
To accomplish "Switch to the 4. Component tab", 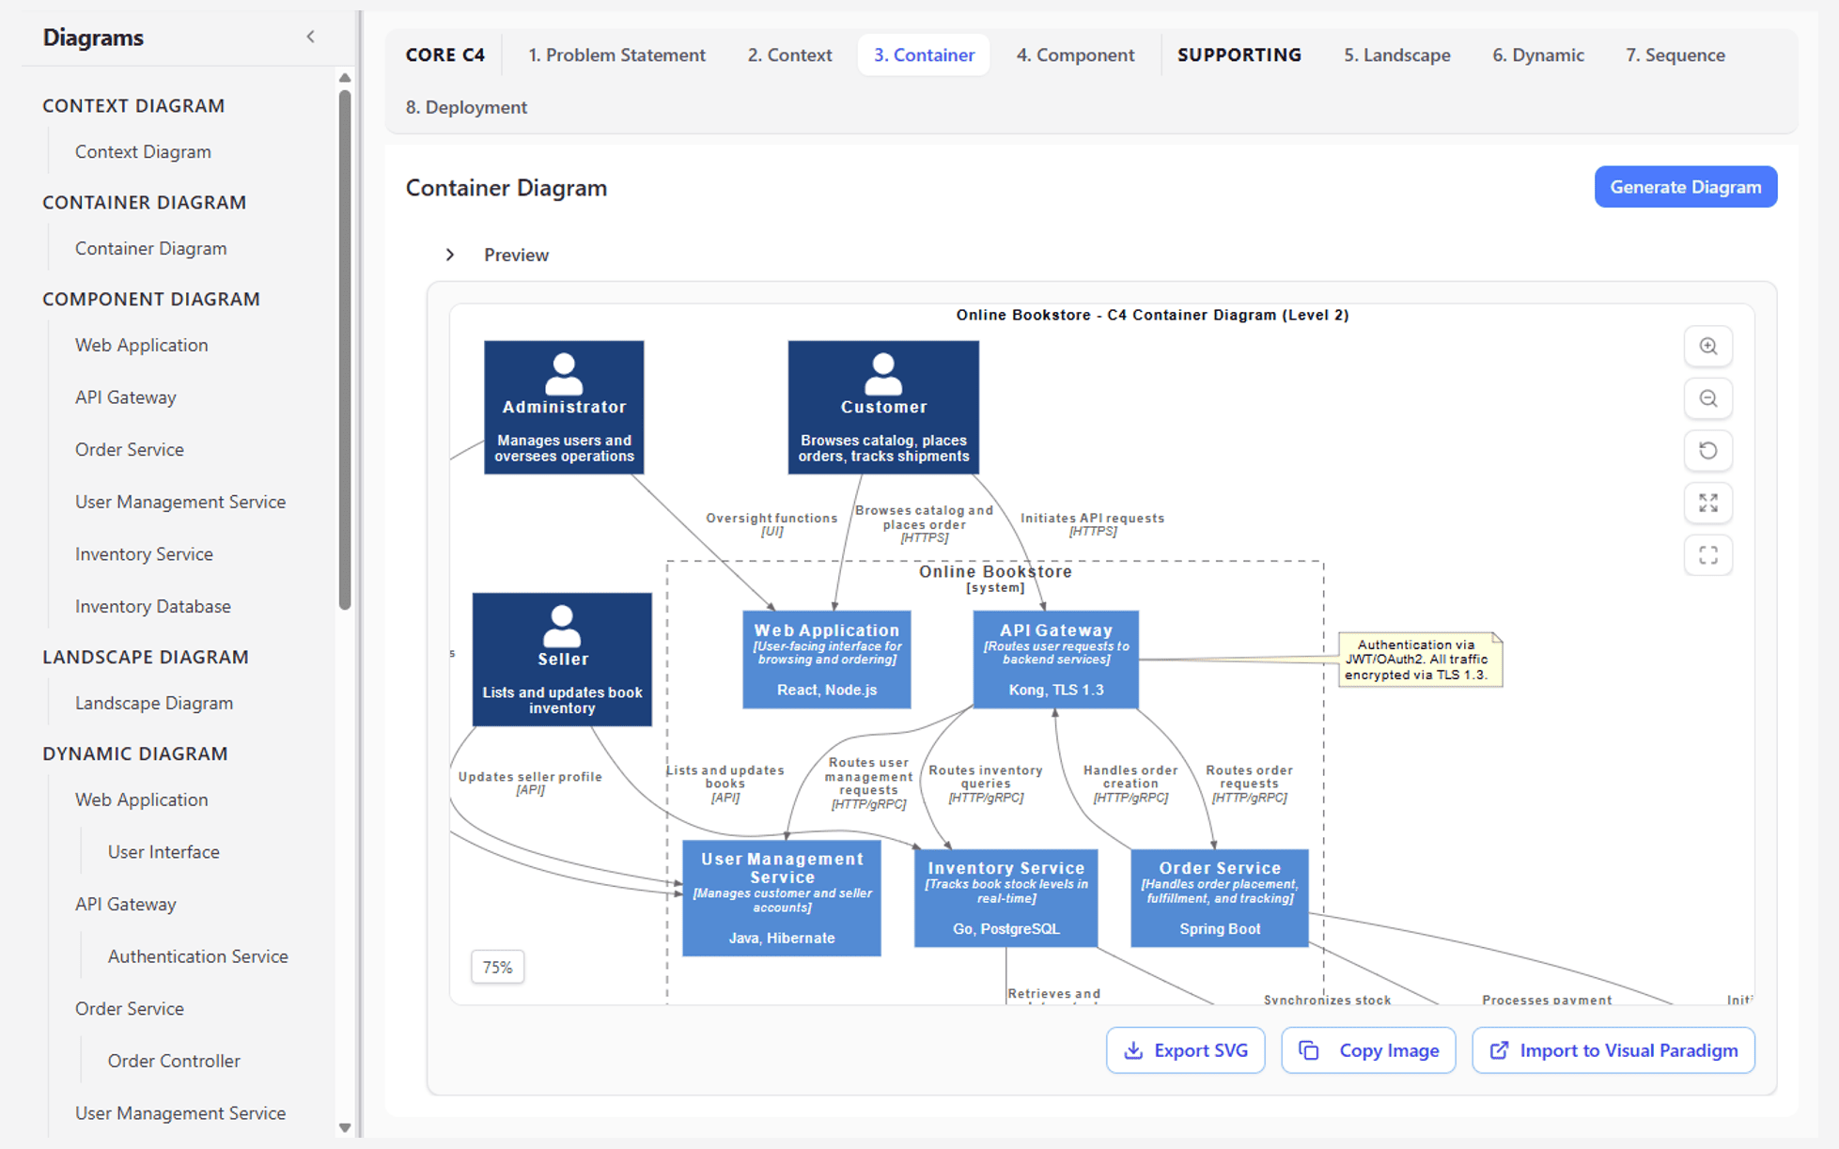I will (x=1075, y=54).
